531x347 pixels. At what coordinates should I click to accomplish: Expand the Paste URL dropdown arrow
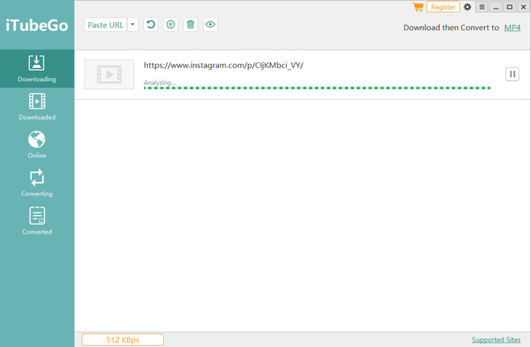pyautogui.click(x=133, y=25)
